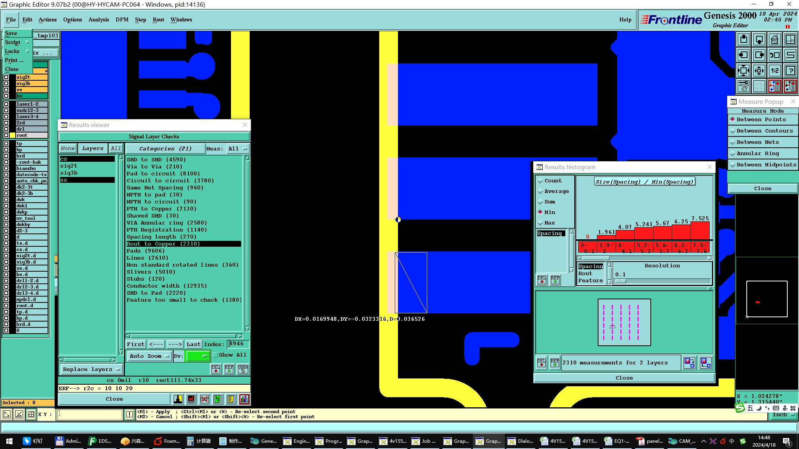Open the Auto Zoom dropdown

(x=150, y=356)
